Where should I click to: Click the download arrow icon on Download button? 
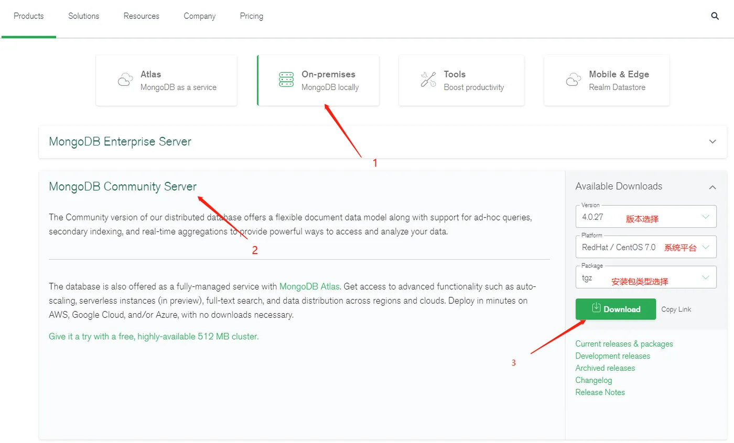(x=596, y=308)
